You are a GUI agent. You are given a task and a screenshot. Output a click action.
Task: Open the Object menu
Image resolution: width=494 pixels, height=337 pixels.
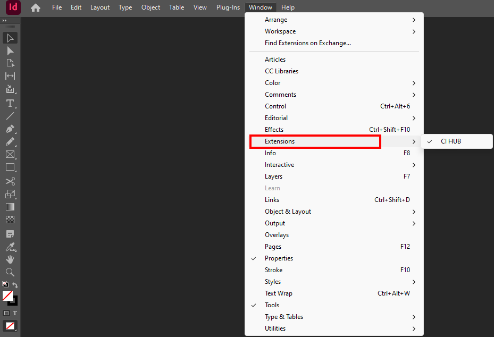point(150,7)
